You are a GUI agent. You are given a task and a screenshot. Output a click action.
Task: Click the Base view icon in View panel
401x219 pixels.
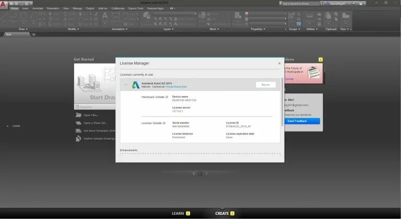pos(346,16)
